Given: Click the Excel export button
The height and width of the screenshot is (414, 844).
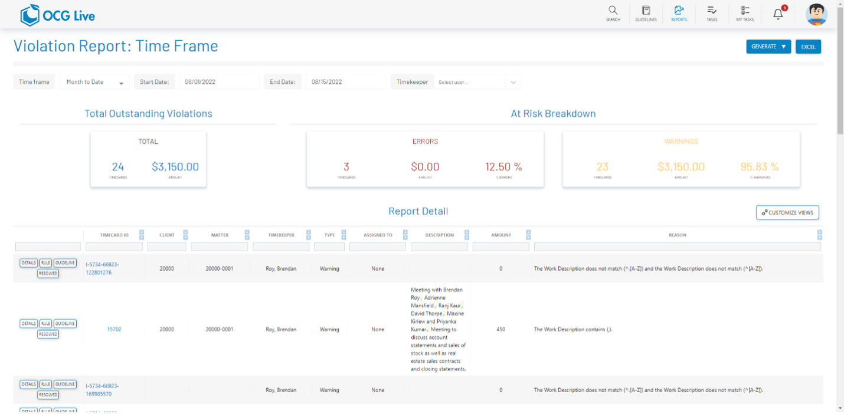Looking at the screenshot, I should (808, 46).
